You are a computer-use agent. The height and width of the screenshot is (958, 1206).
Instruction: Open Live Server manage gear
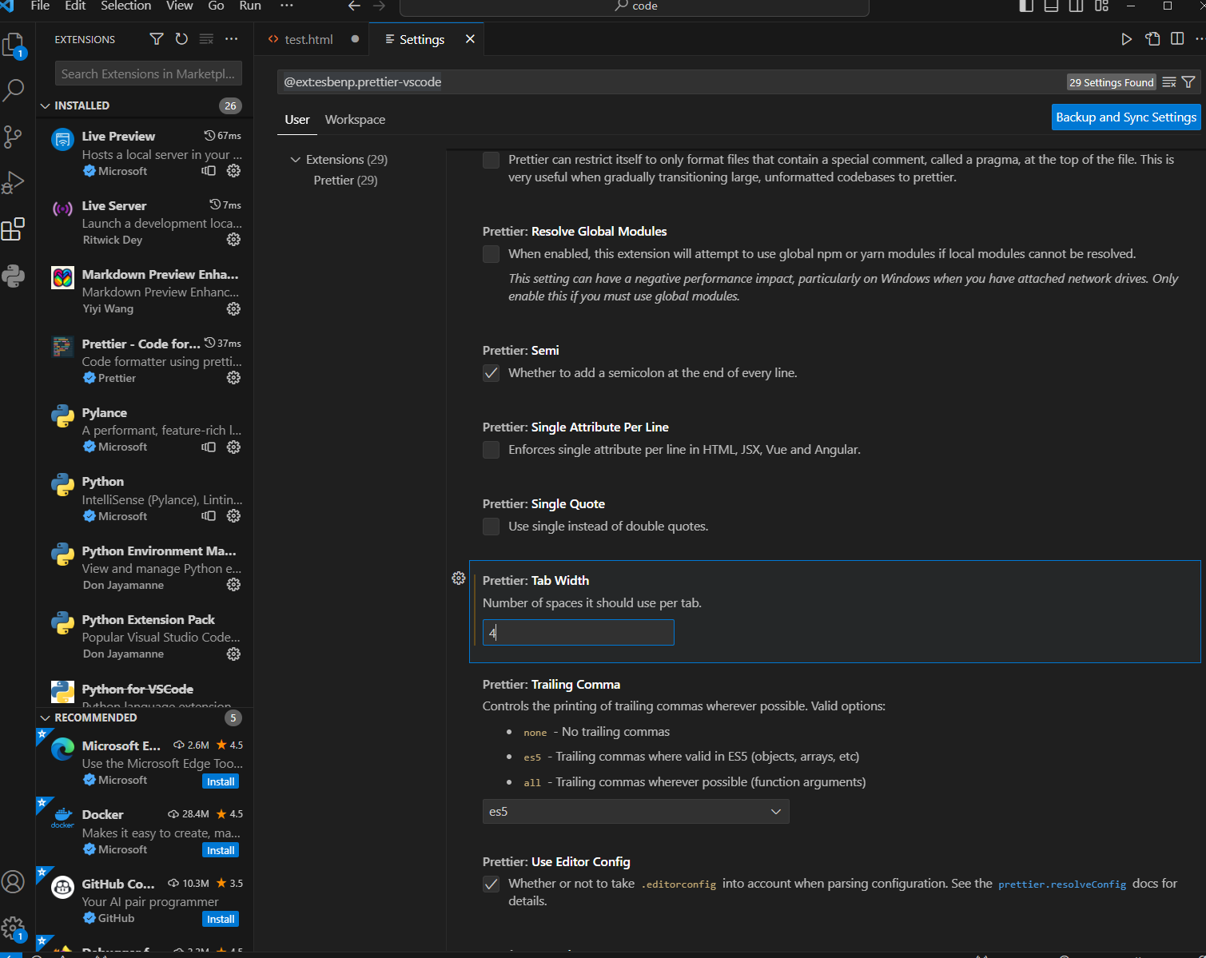(x=233, y=239)
